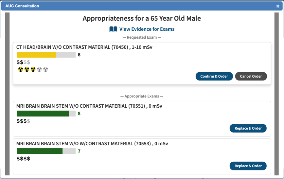The width and height of the screenshot is (284, 179).
Task: Click the green score bar rated 7
Action: pyautogui.click(x=40, y=151)
